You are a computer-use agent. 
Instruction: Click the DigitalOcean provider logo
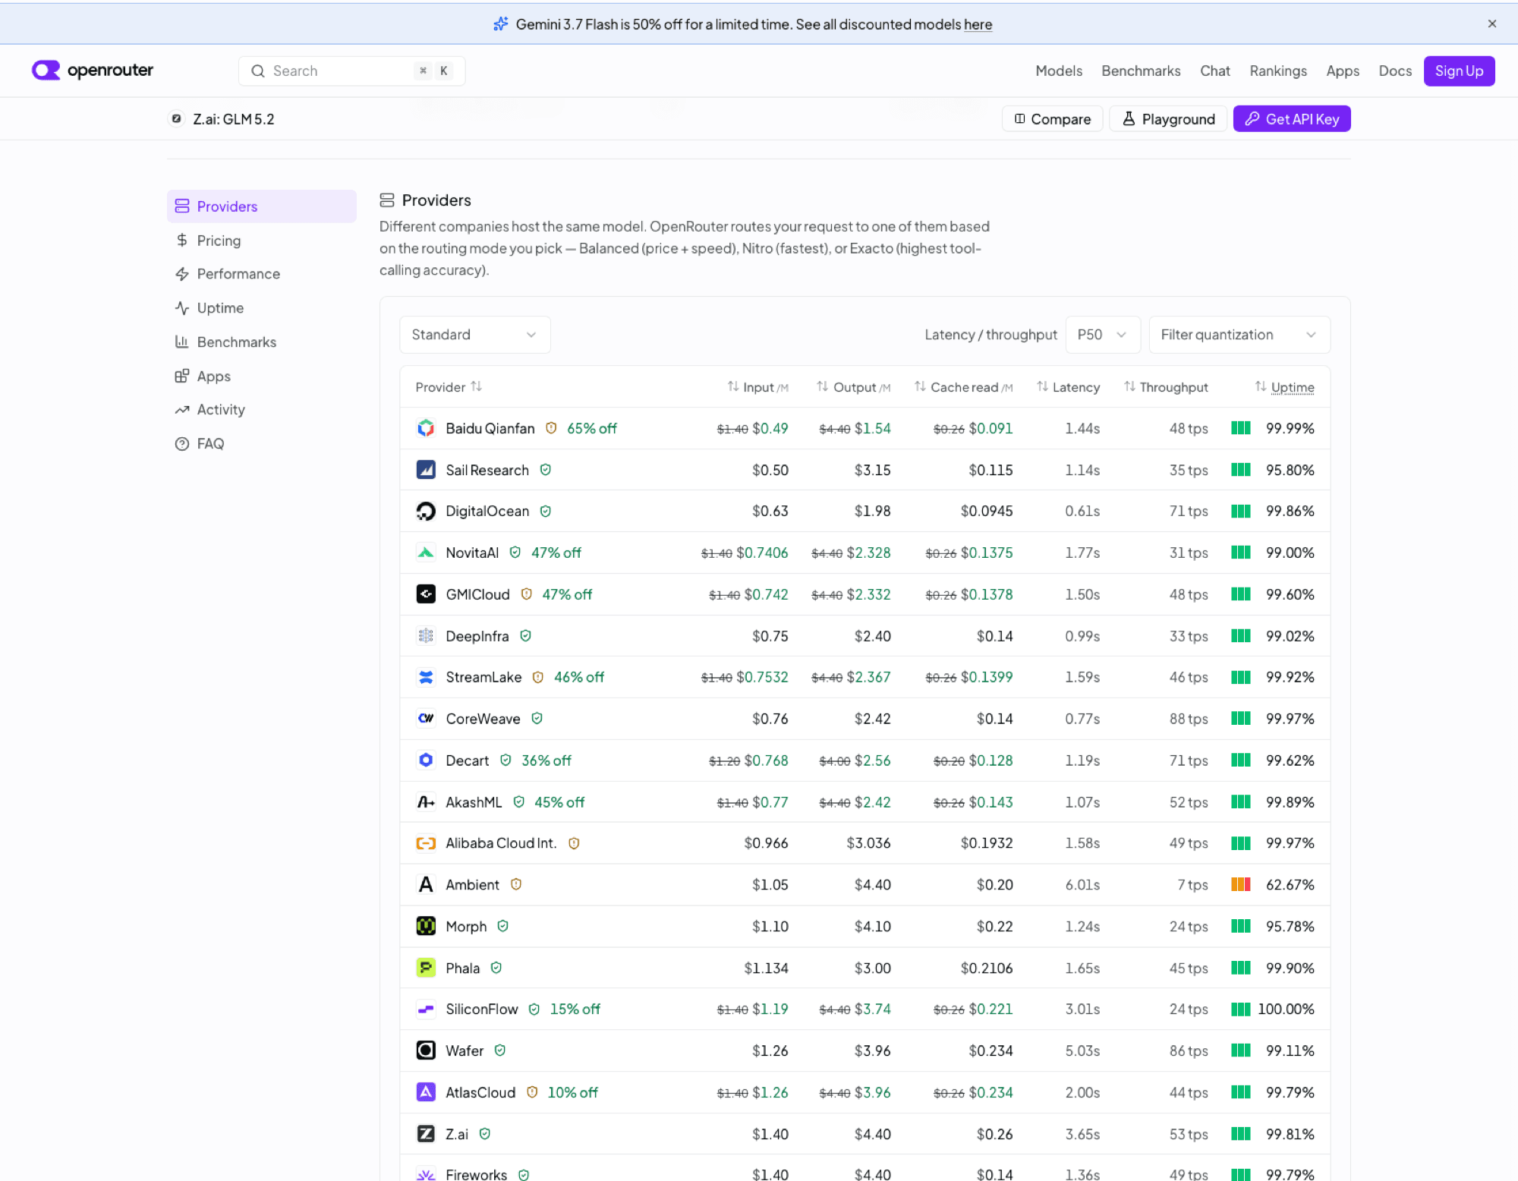point(426,511)
